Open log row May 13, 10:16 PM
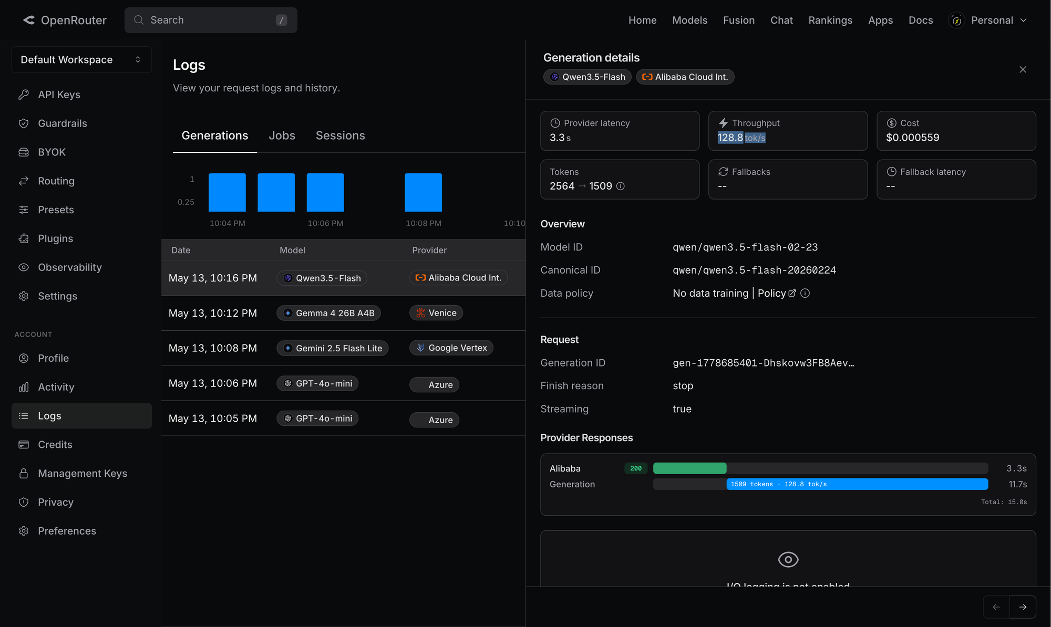This screenshot has height=627, width=1051. tap(343, 278)
